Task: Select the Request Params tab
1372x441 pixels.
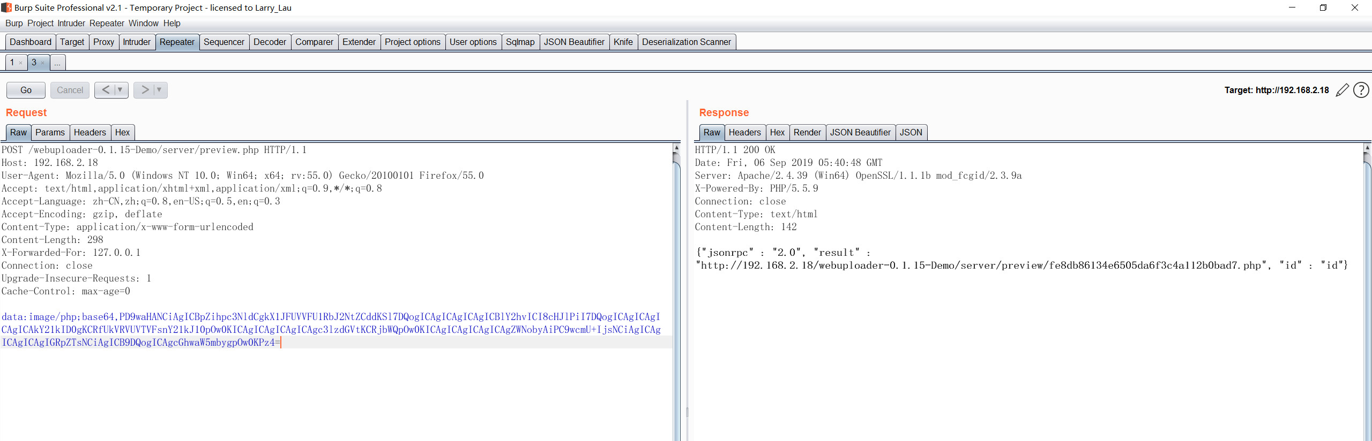Action: click(50, 133)
